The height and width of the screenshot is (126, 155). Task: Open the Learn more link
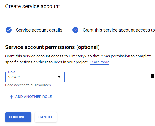pos(99,62)
